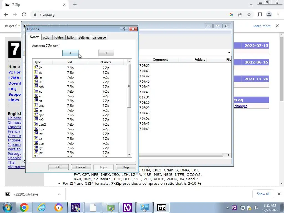Open the Settings tab

pos(84,37)
